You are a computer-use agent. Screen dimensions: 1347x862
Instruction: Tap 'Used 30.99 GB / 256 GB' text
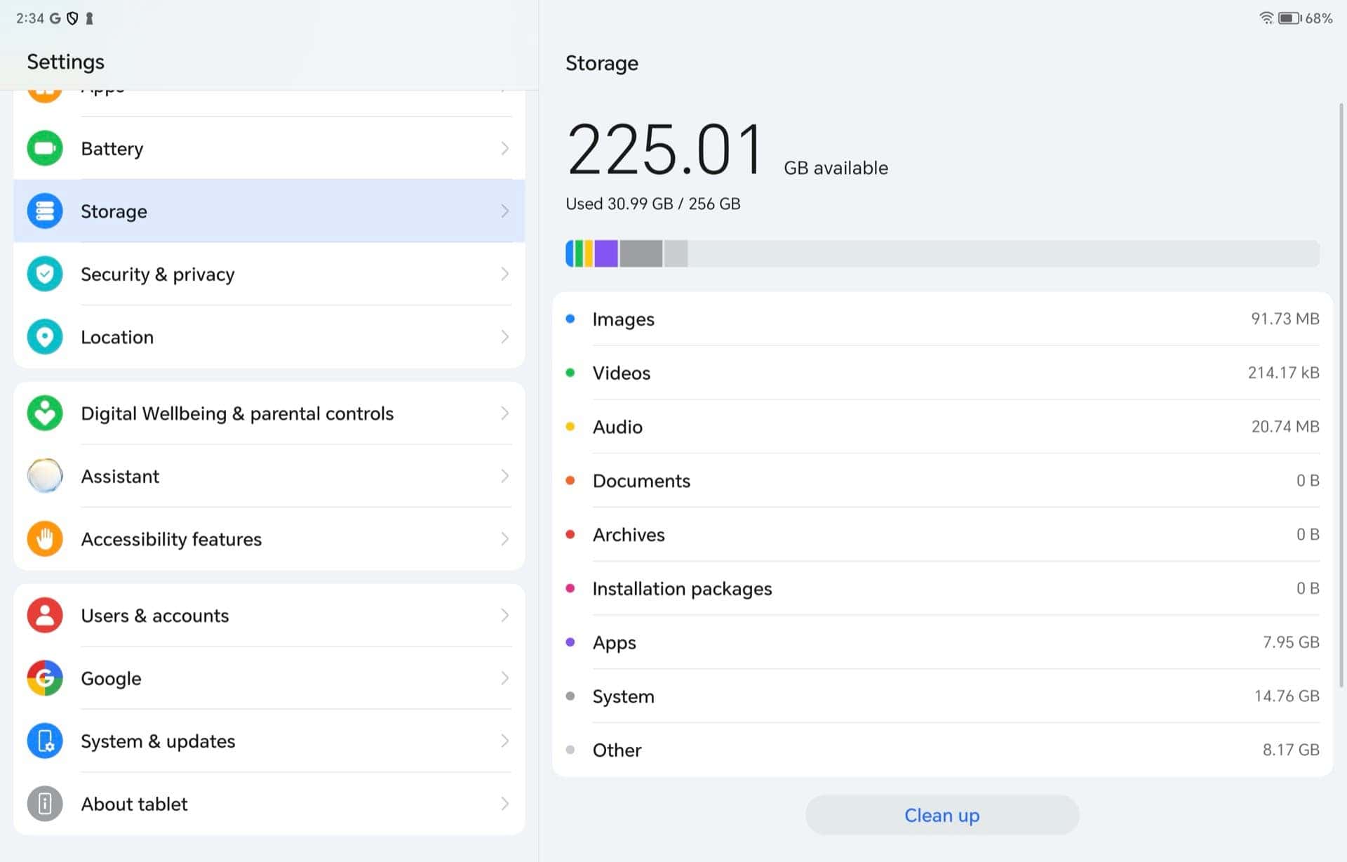(652, 204)
